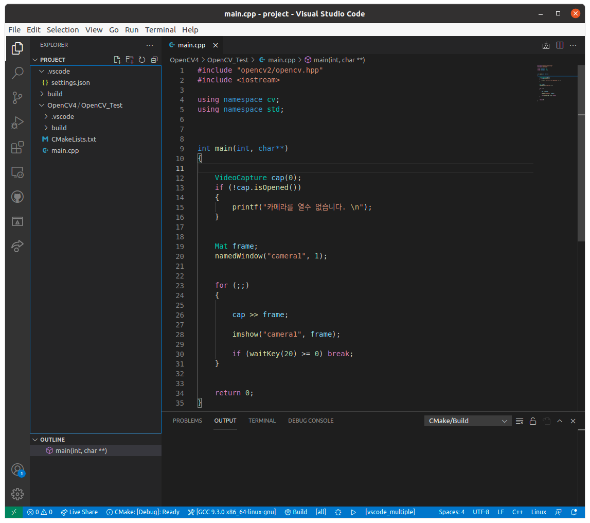The height and width of the screenshot is (523, 590).
Task: Refresh the Explorer tree
Action: 142,60
